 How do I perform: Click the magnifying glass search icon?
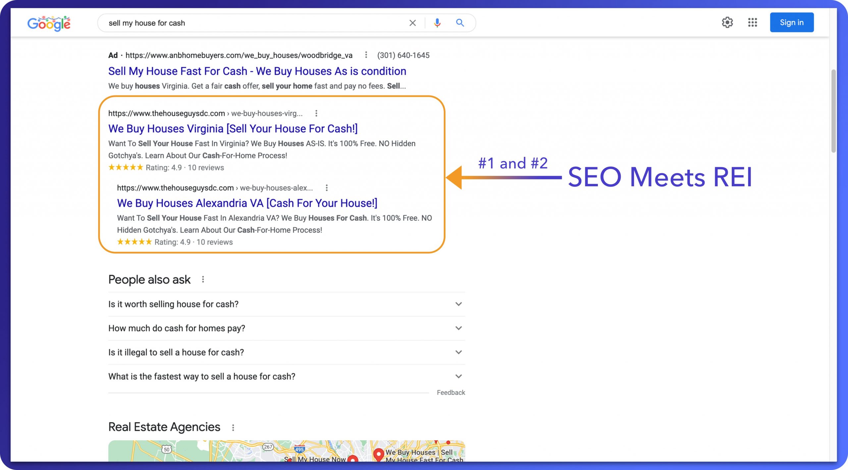click(x=460, y=23)
